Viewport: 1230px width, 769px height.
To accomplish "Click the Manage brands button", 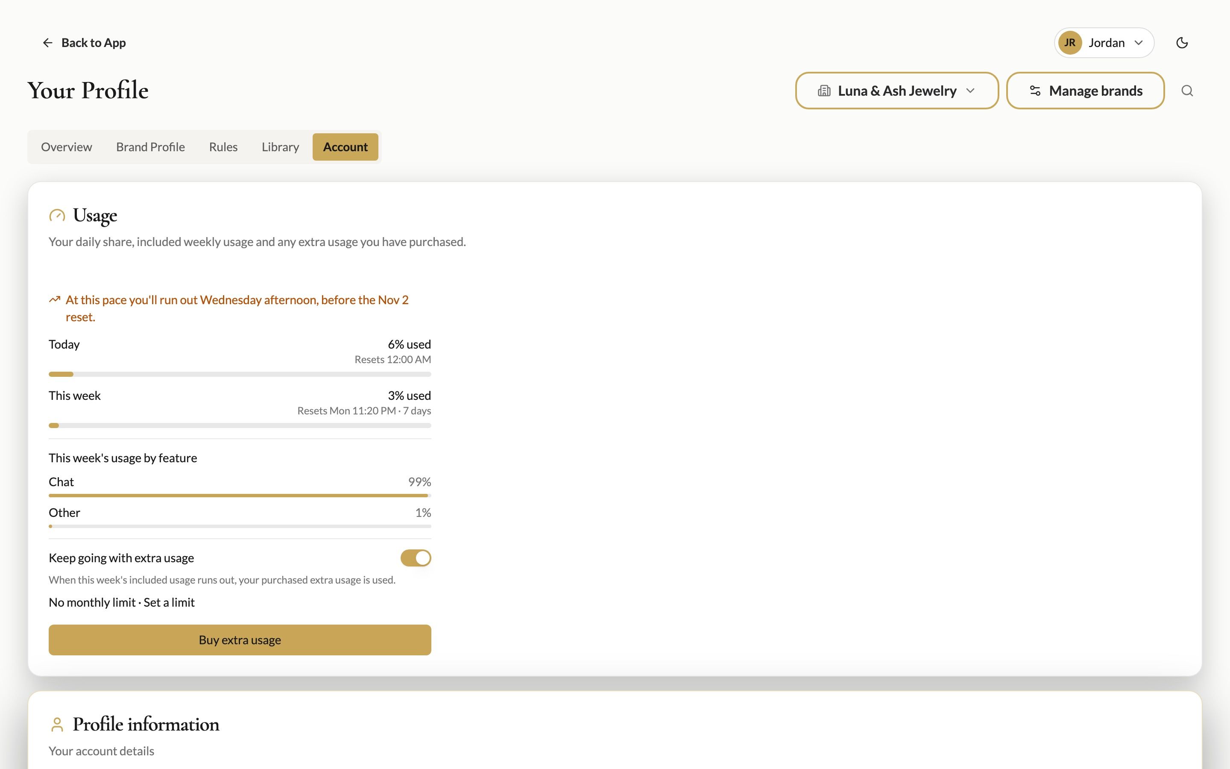I will tap(1085, 91).
